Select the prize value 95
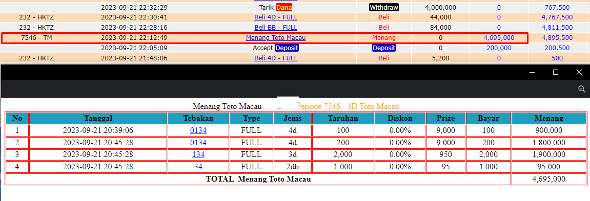This screenshot has width=590, height=201. coord(445,167)
